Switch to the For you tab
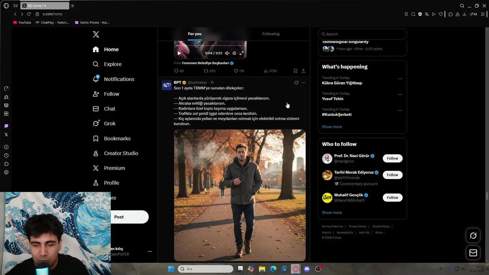The image size is (489, 275). (x=194, y=34)
